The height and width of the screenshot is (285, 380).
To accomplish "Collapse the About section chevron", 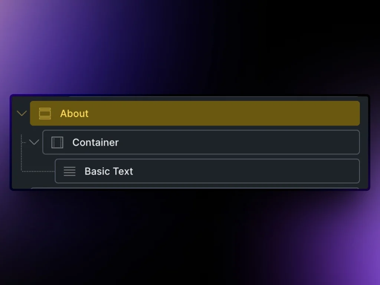I will click(22, 113).
